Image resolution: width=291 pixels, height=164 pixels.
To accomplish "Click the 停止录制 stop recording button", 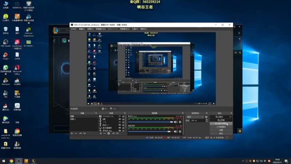I will tap(221, 120).
